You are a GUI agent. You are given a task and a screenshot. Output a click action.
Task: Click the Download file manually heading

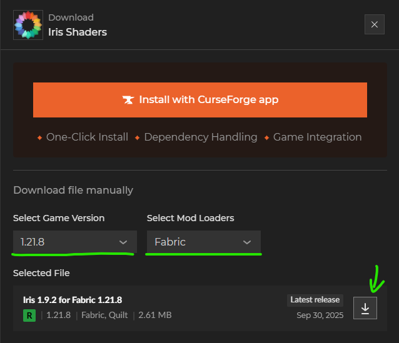pos(73,190)
